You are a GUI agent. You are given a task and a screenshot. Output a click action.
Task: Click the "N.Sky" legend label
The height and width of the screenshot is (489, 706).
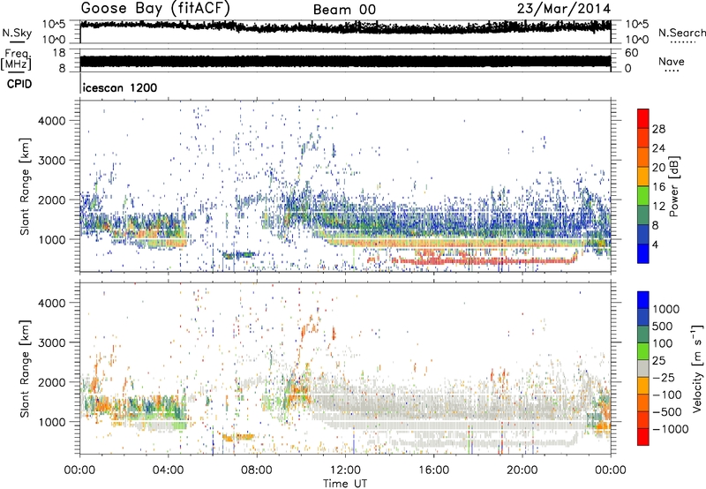coord(17,33)
